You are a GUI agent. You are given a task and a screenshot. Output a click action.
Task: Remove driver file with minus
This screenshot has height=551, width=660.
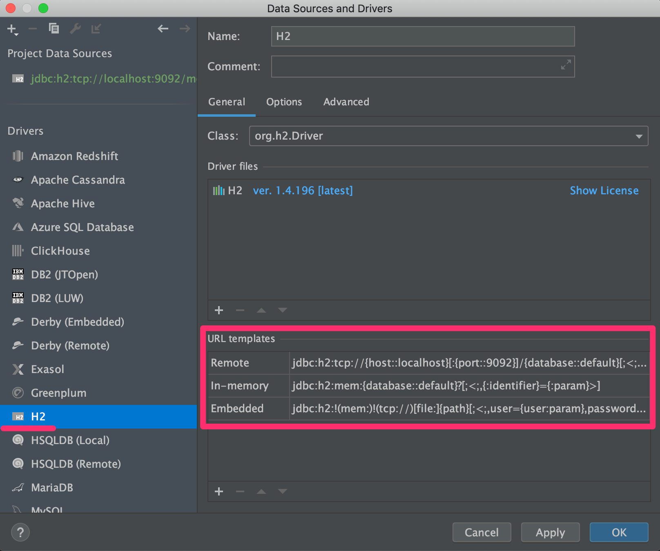tap(240, 310)
